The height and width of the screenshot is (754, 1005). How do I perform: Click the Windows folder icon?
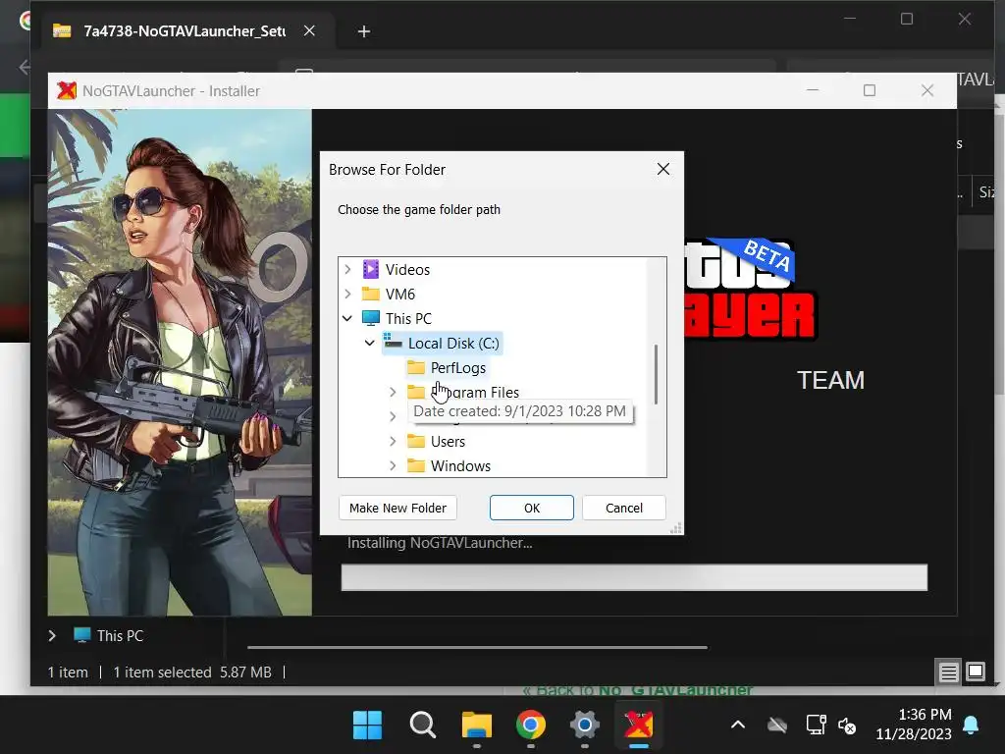416,465
